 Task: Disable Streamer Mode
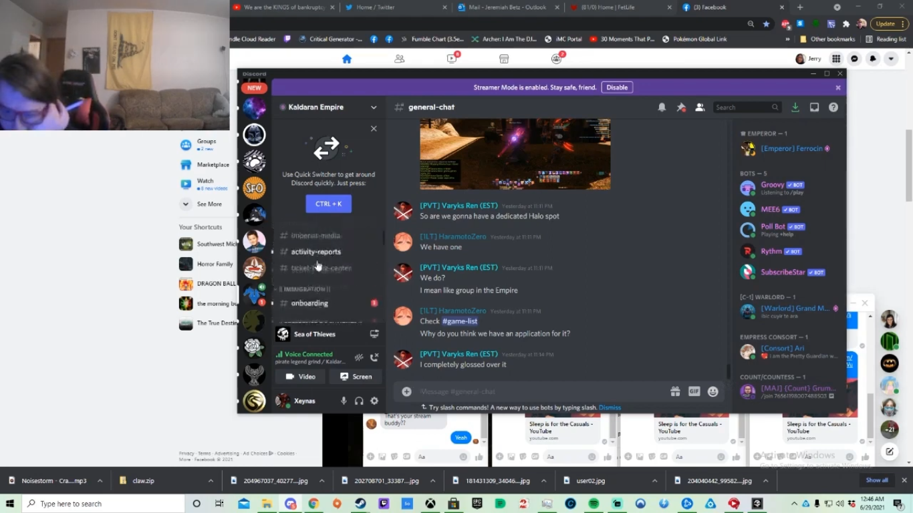617,88
